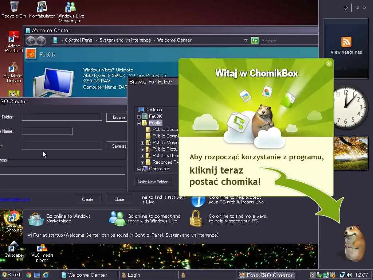Go forward in Welcome Center window
The width and height of the screenshot is (373, 280).
[x=41, y=40]
